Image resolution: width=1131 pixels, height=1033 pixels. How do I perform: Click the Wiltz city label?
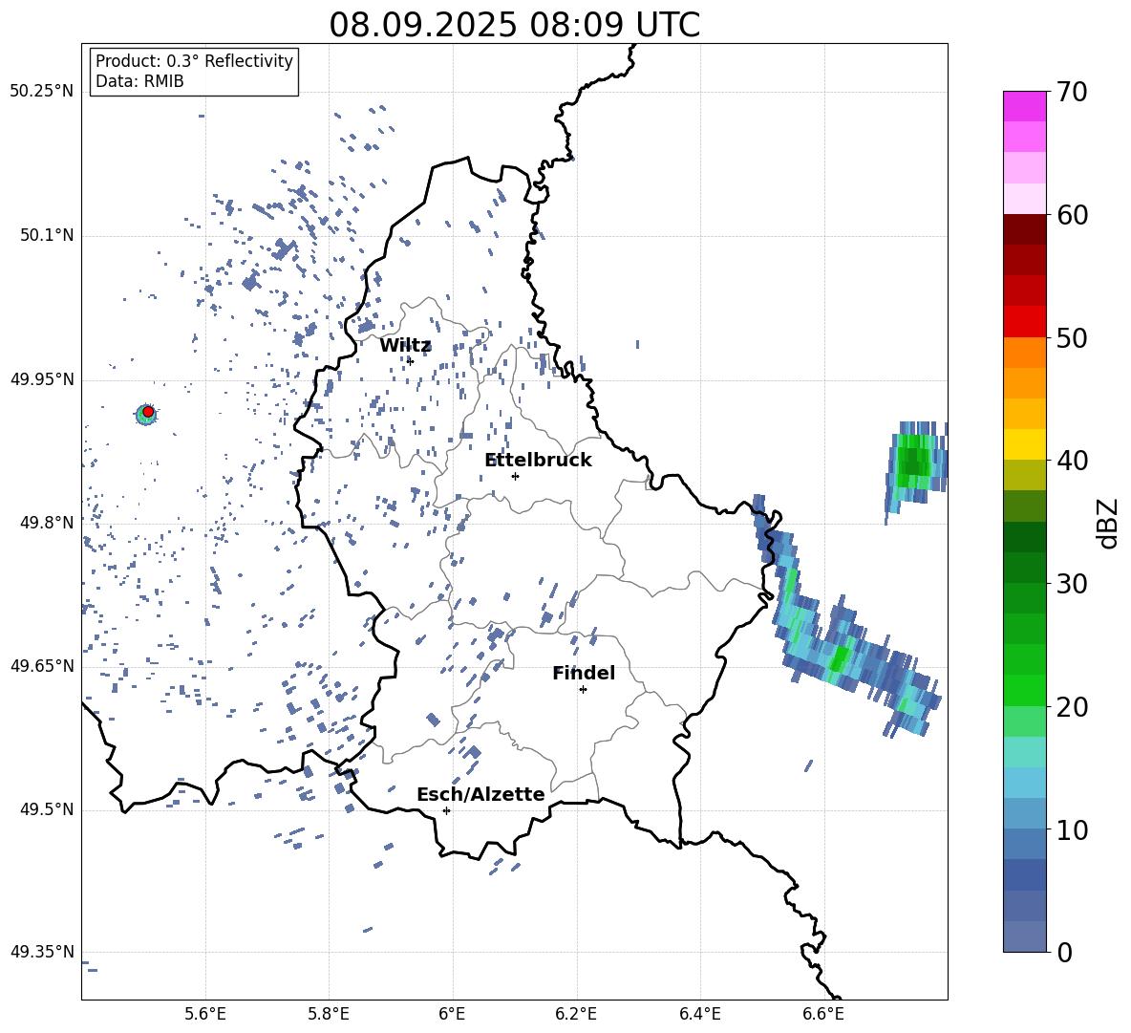coord(405,346)
